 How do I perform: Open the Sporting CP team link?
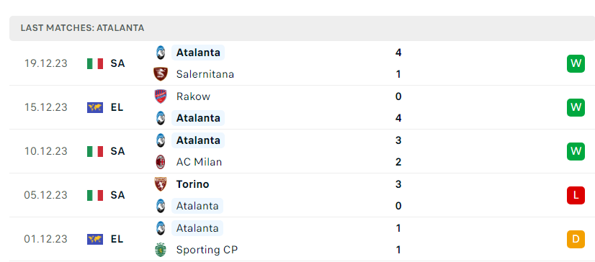tap(207, 250)
